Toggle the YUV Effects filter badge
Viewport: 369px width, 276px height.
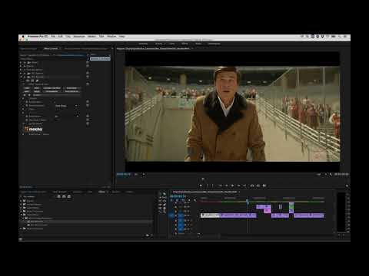tap(69, 196)
